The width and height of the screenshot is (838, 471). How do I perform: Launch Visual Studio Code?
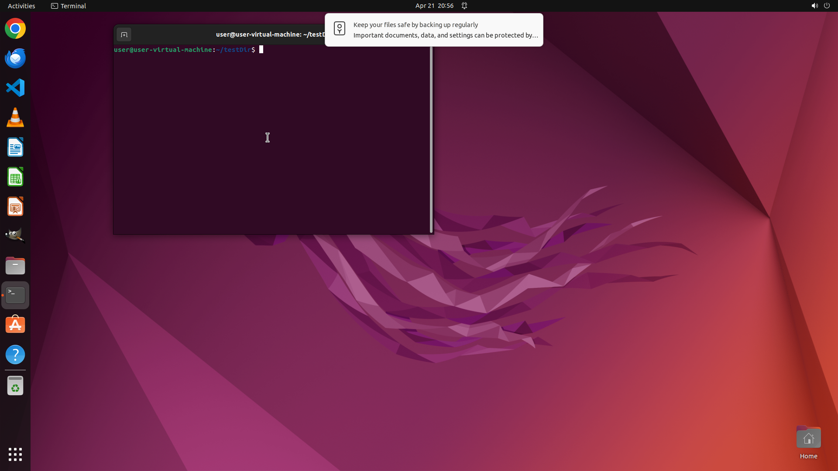(15, 88)
